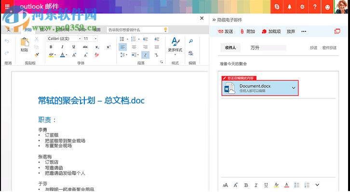350x192 pixels.
Task: Click 附加 to attach a file
Action: [x=247, y=31]
